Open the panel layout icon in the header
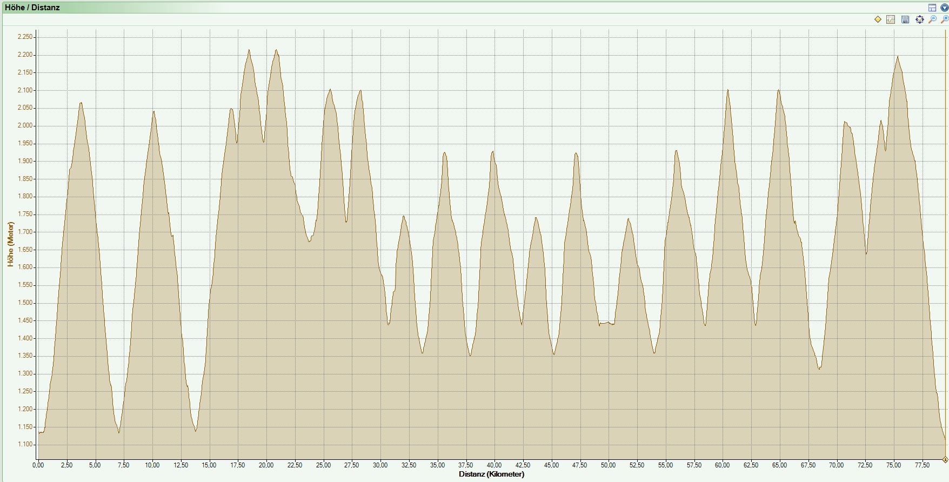This screenshot has height=482, width=949. pyautogui.click(x=932, y=8)
